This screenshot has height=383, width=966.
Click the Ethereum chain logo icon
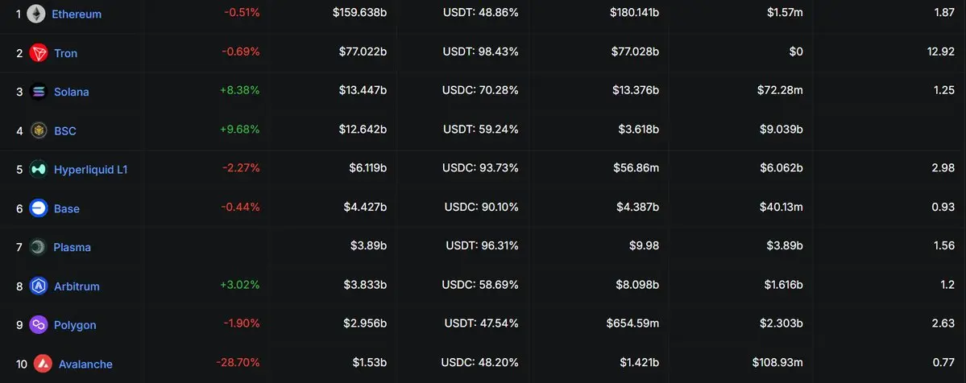[36, 14]
